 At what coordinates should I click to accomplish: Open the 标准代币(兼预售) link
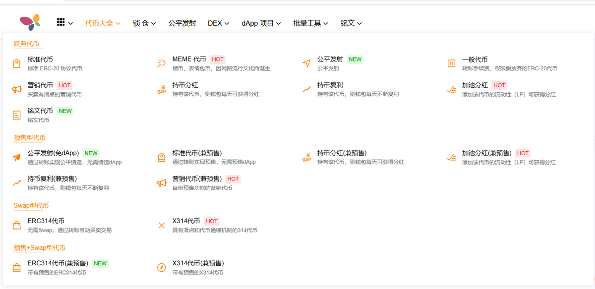tap(197, 153)
